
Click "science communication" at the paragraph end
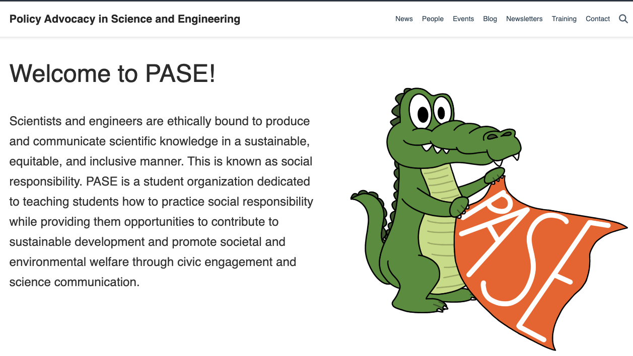tap(74, 282)
